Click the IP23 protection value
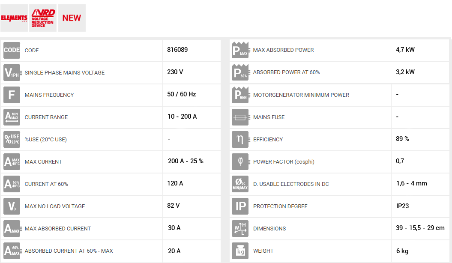 pos(402,206)
